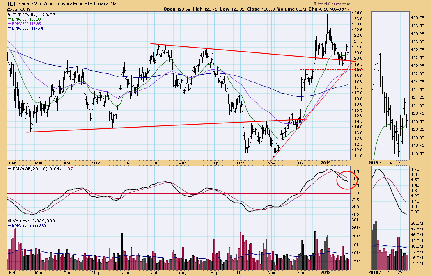Click the PMO(35,20,10) indicator label
Image resolution: width=431 pixels, height=276 pixels.
[x=30, y=169]
